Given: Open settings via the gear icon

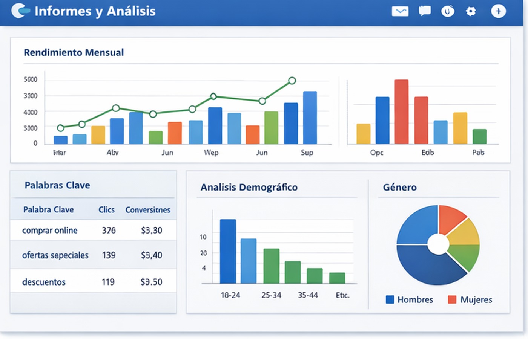Looking at the screenshot, I should click(x=470, y=11).
